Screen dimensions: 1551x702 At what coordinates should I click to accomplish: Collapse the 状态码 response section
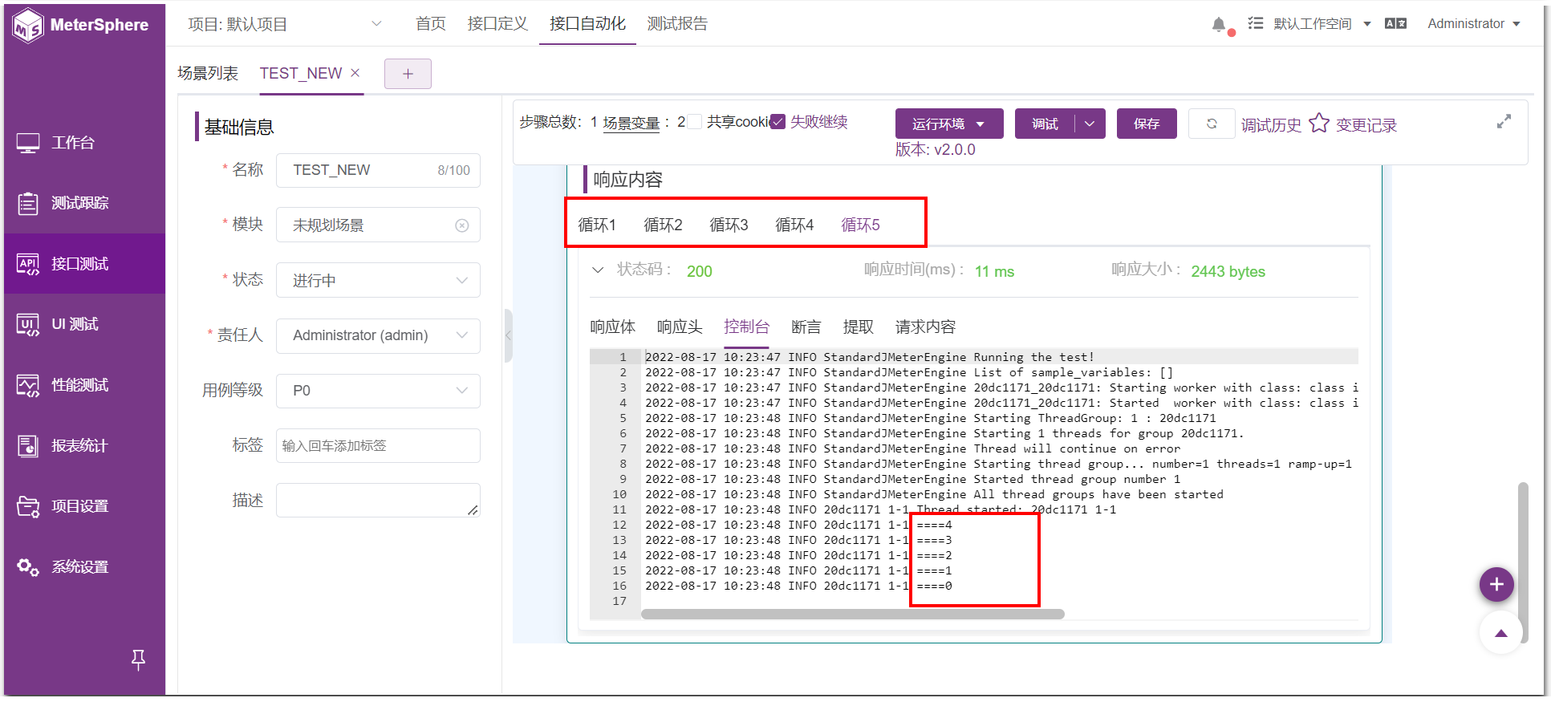(x=597, y=270)
